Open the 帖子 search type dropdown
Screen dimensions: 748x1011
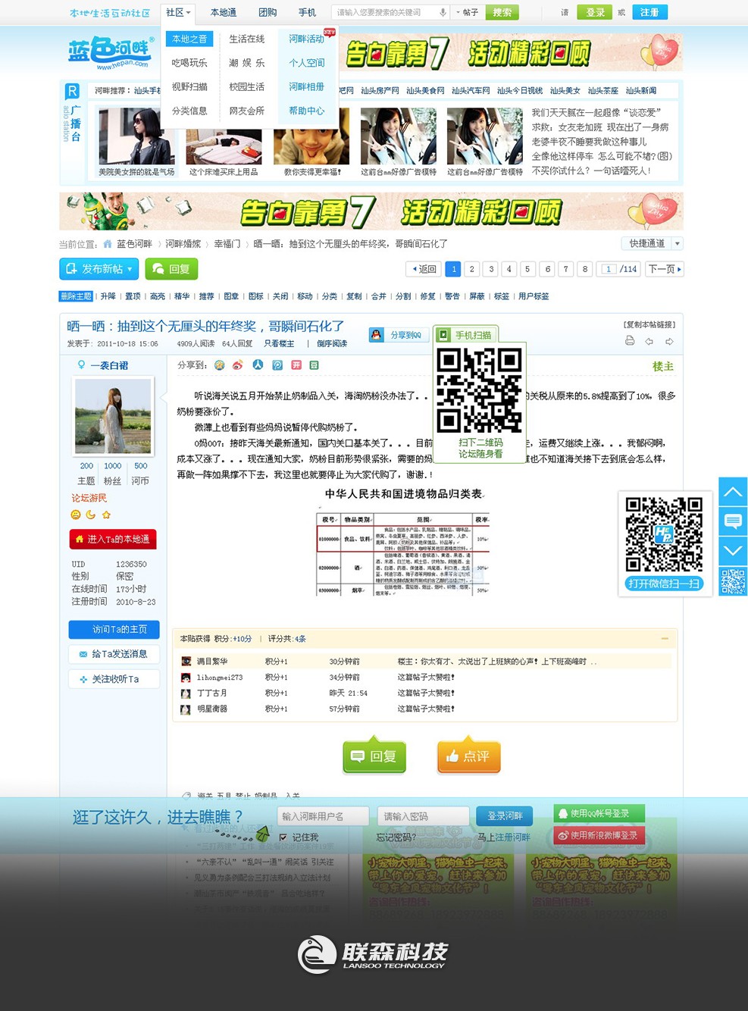[466, 12]
